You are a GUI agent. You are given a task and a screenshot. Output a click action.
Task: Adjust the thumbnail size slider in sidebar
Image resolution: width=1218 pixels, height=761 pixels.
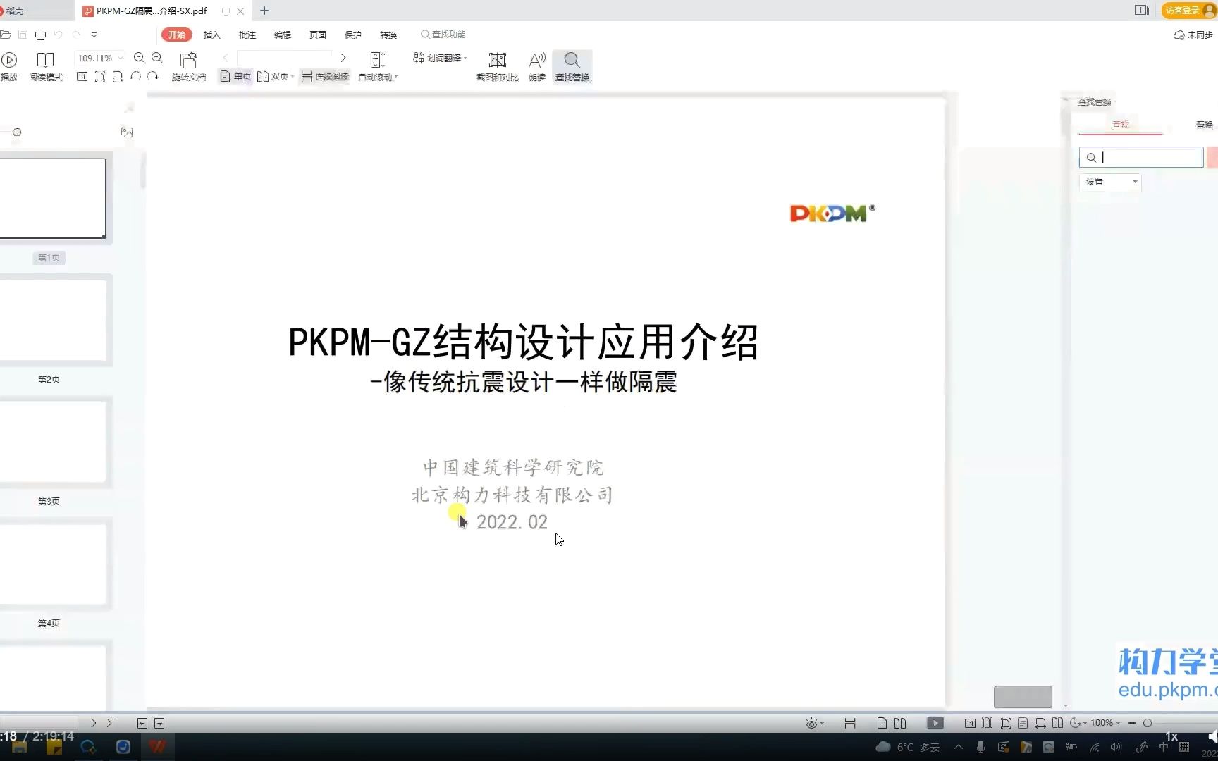17,132
